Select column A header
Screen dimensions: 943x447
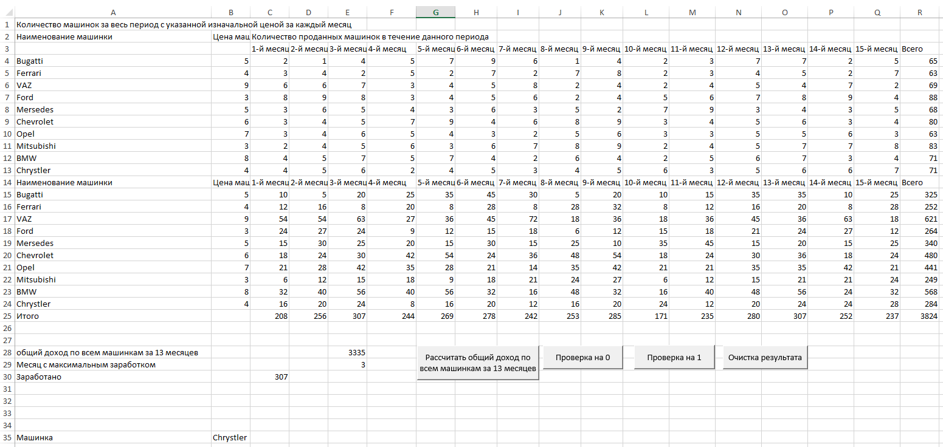click(x=113, y=12)
